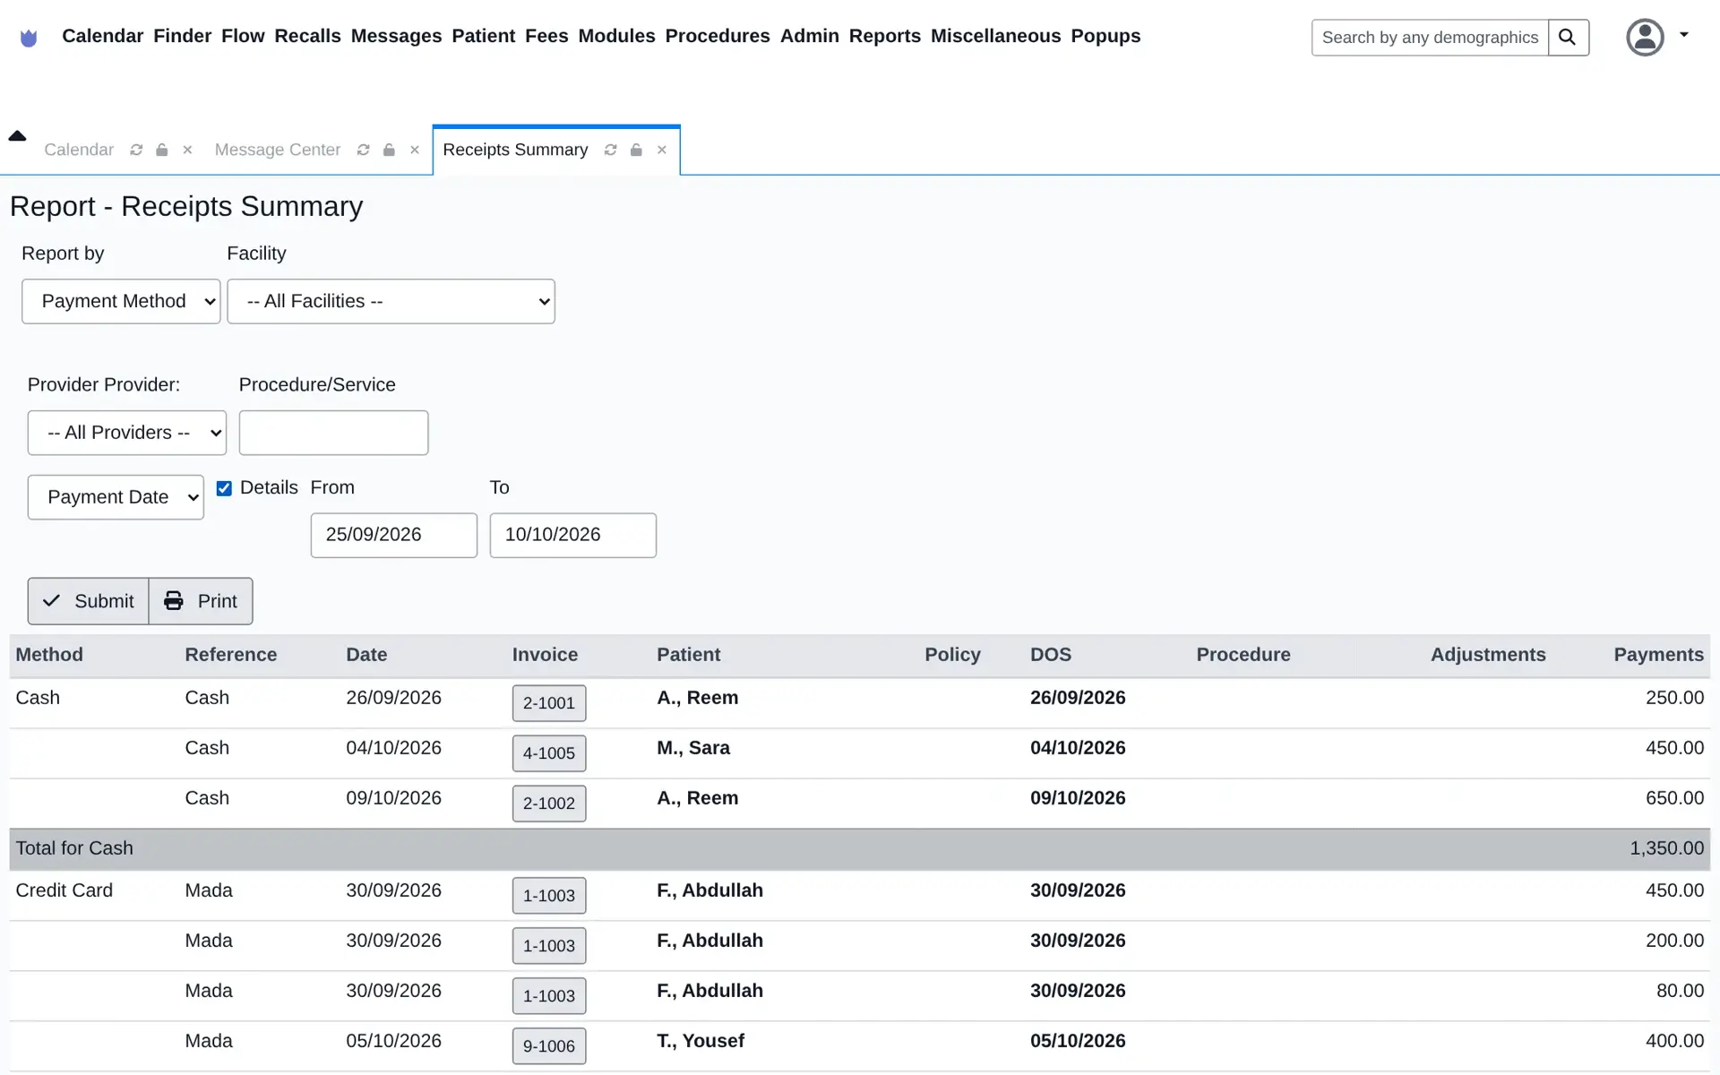
Task: Focus the demographics search box
Action: point(1430,38)
